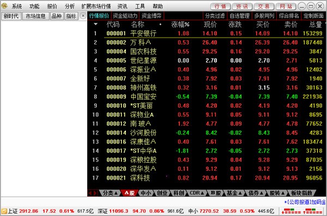Click the 交易 button in the top bar
This screenshot has height=216, width=327.
point(264,7)
